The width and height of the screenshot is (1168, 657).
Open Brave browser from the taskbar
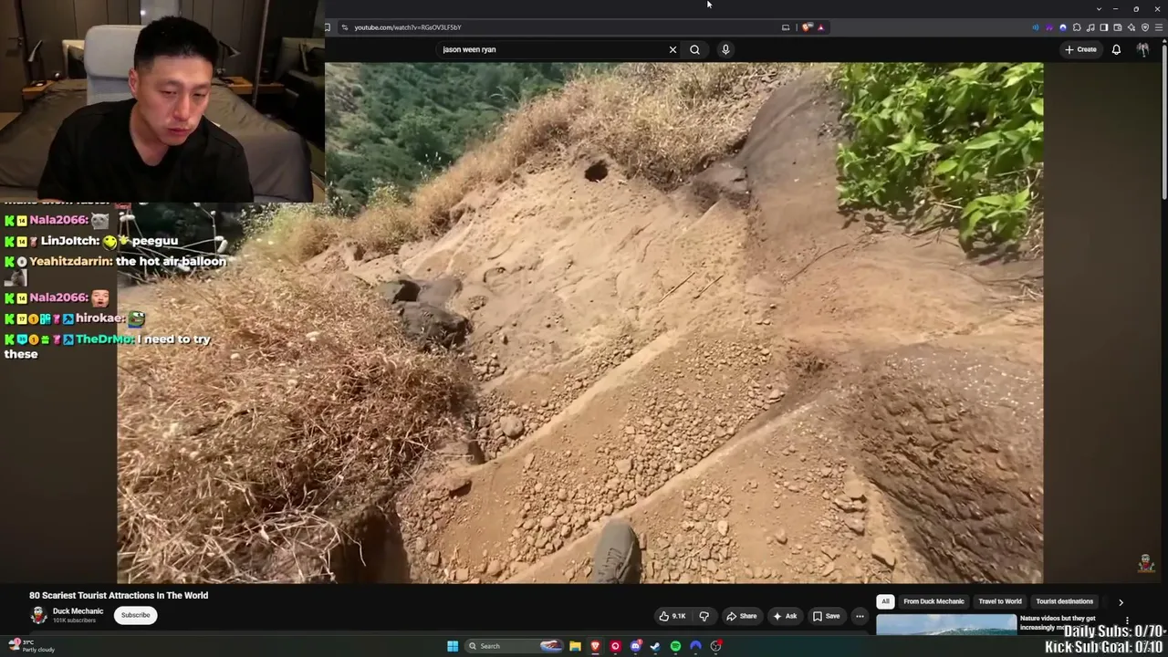(595, 646)
